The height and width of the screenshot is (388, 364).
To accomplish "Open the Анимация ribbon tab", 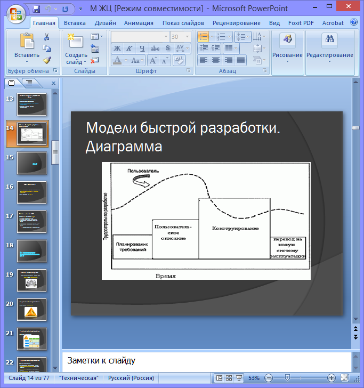I will [x=138, y=23].
